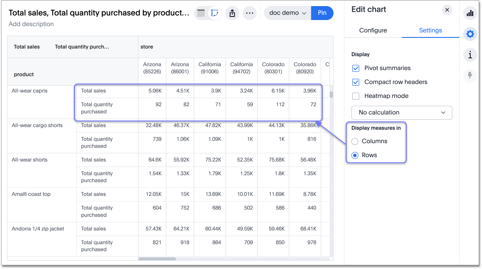Open the doc demo dropdown

pyautogui.click(x=287, y=13)
